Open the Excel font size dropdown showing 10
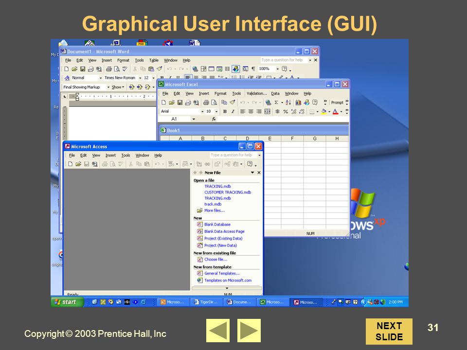This screenshot has width=467, height=350. coord(216,111)
